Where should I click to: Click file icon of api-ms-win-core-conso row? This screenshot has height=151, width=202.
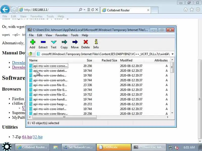31,66
